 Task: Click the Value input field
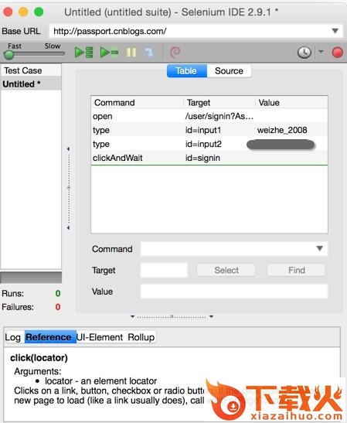coord(234,292)
